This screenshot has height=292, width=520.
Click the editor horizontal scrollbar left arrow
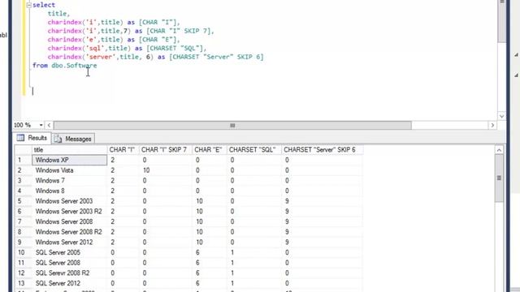pyautogui.click(x=49, y=125)
